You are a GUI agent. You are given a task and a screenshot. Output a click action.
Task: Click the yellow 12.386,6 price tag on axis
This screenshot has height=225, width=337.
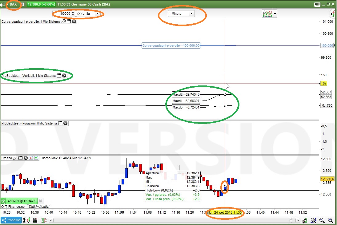[x=327, y=179]
